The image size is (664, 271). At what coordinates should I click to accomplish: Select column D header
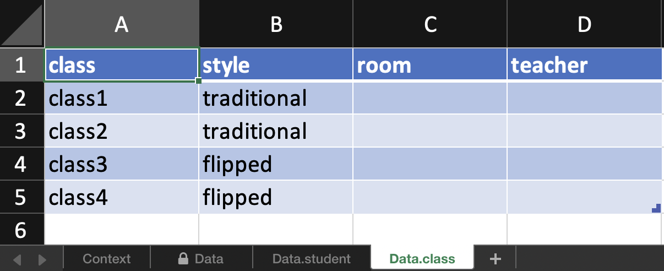point(585,24)
